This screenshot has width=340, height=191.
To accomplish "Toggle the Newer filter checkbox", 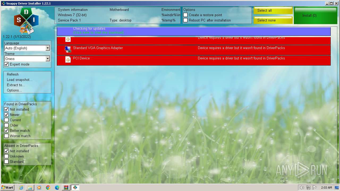I will click(x=6, y=115).
